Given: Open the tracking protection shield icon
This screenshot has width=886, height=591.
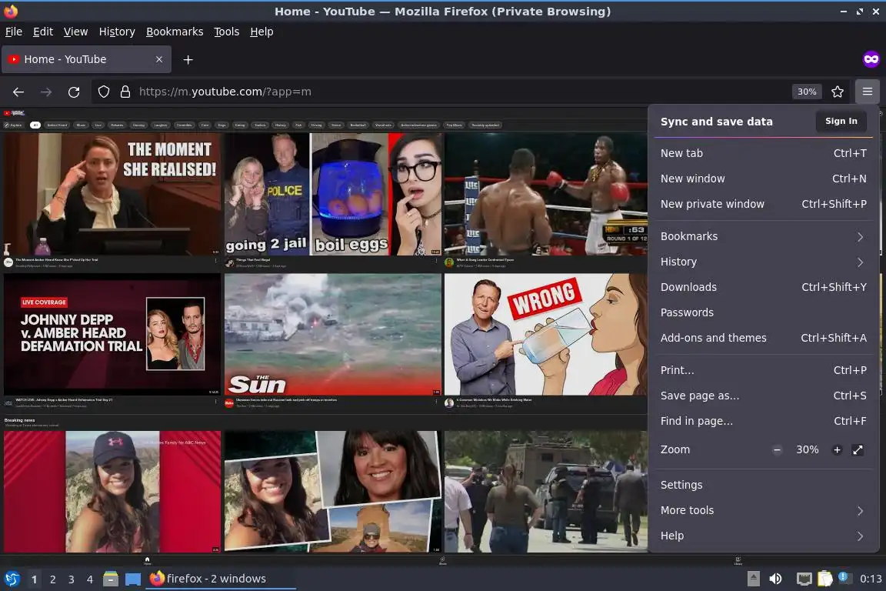Looking at the screenshot, I should tap(104, 92).
